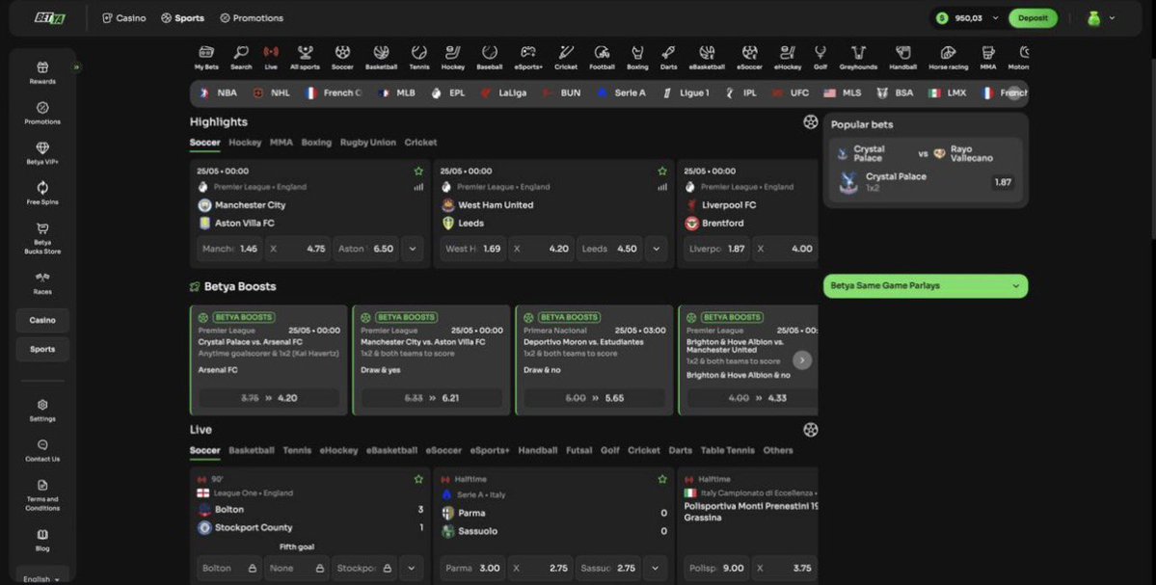This screenshot has height=585, width=1156.
Task: Select the Darts sport icon
Action: pyautogui.click(x=669, y=58)
